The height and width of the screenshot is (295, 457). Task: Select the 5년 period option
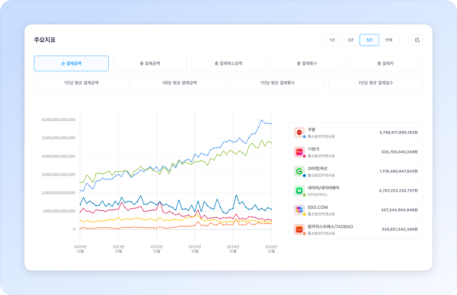369,40
